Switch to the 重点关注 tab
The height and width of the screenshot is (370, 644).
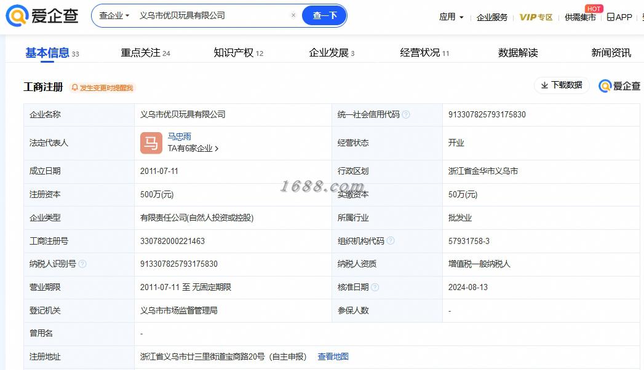click(x=145, y=53)
